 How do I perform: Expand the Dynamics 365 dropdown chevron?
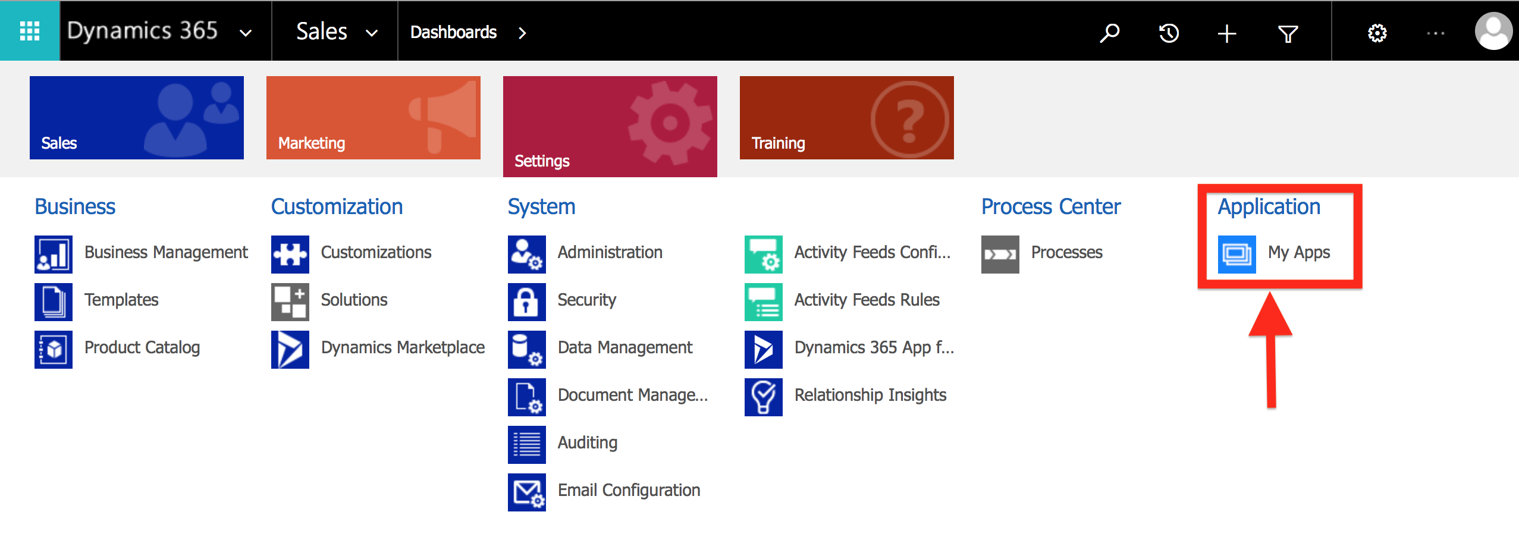click(246, 33)
